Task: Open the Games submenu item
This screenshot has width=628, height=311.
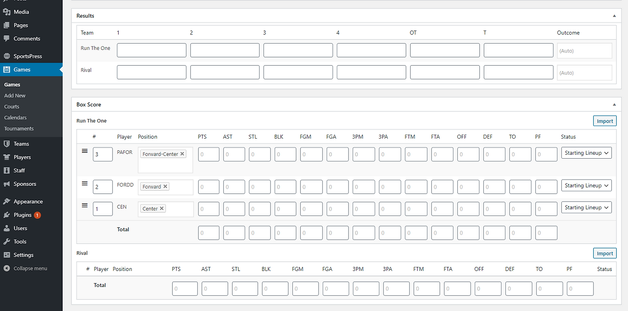Action: click(x=12, y=85)
